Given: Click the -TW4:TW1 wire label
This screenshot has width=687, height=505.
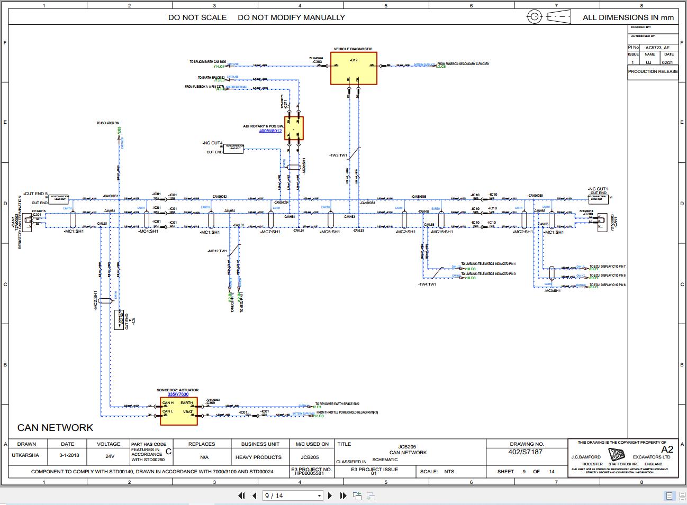Looking at the screenshot, I should coord(427,284).
